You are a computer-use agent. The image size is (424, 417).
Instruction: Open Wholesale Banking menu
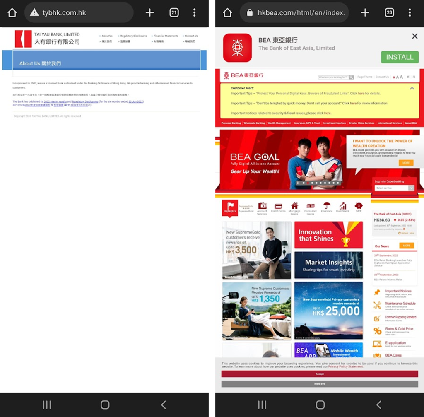[x=254, y=123]
